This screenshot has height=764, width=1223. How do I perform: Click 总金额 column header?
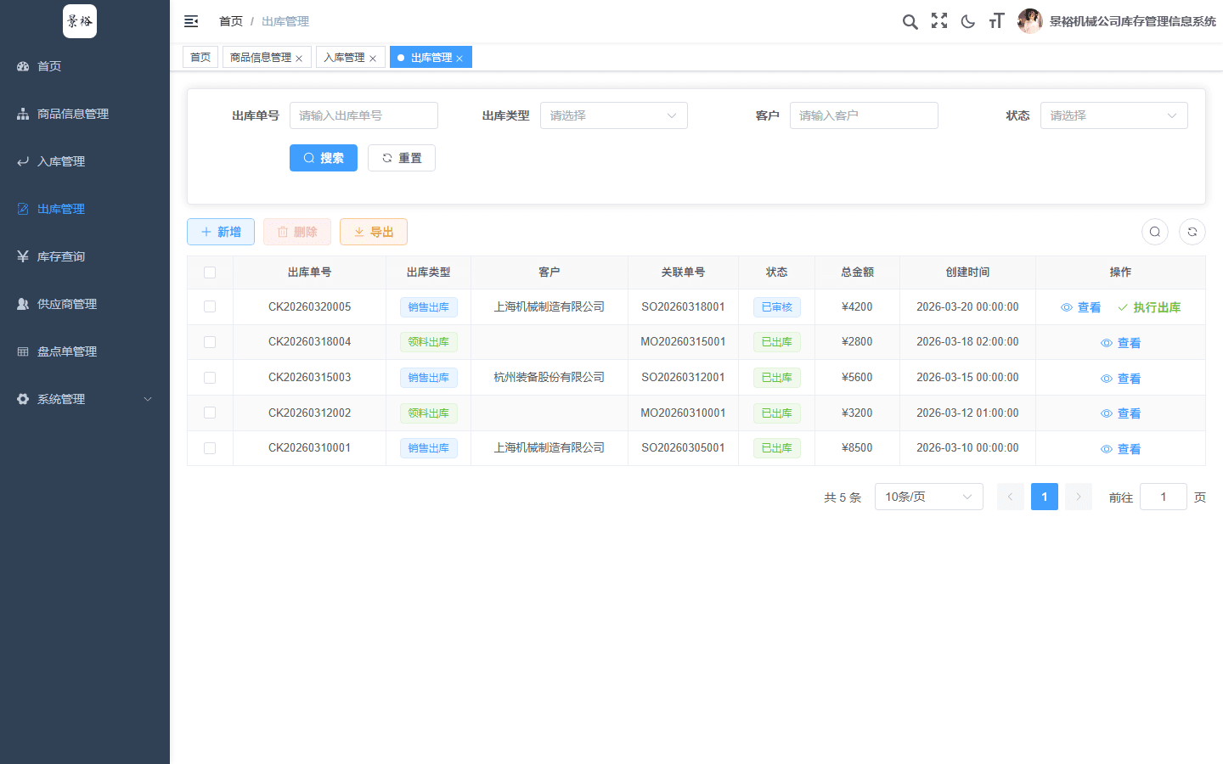coord(858,272)
